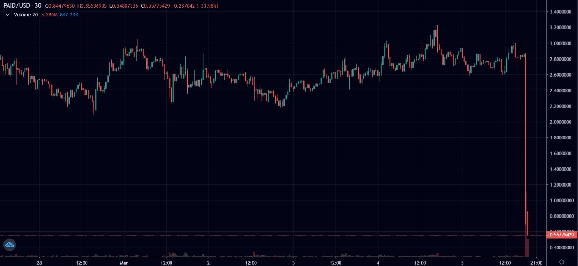
Task: Click the close price C0.55775429
Action: click(155, 6)
